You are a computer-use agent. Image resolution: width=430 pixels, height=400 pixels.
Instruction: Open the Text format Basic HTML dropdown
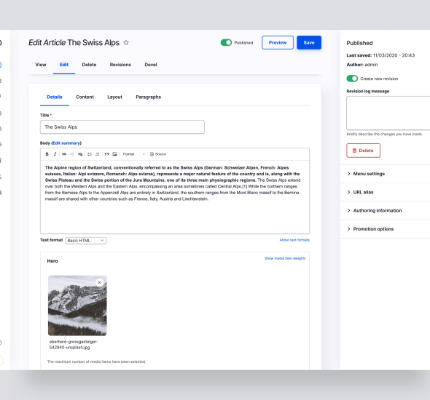tap(86, 241)
